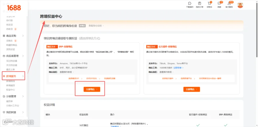Click the 供应商管理 shop icon in sidebar
258x127 pixels.
pyautogui.click(x=4, y=56)
